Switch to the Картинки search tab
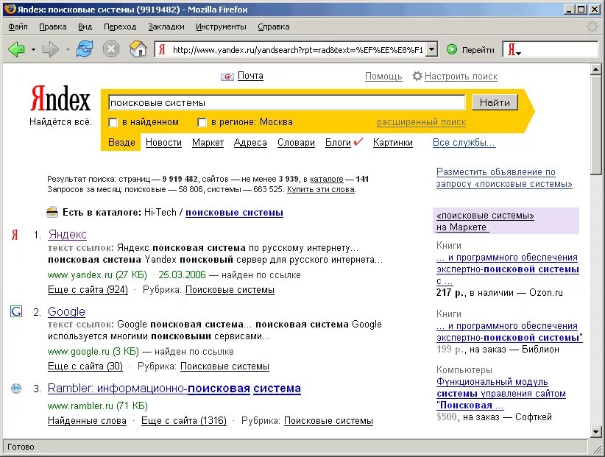 393,142
